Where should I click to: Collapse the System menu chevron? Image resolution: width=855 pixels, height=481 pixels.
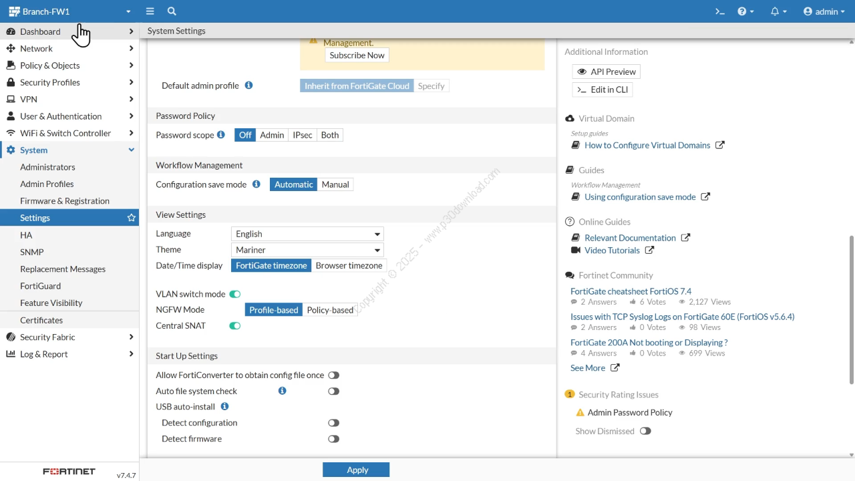click(x=131, y=150)
